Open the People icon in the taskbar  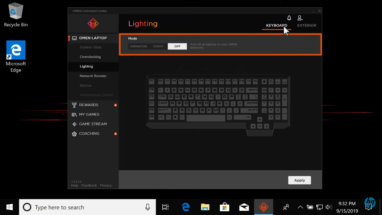tap(286, 207)
